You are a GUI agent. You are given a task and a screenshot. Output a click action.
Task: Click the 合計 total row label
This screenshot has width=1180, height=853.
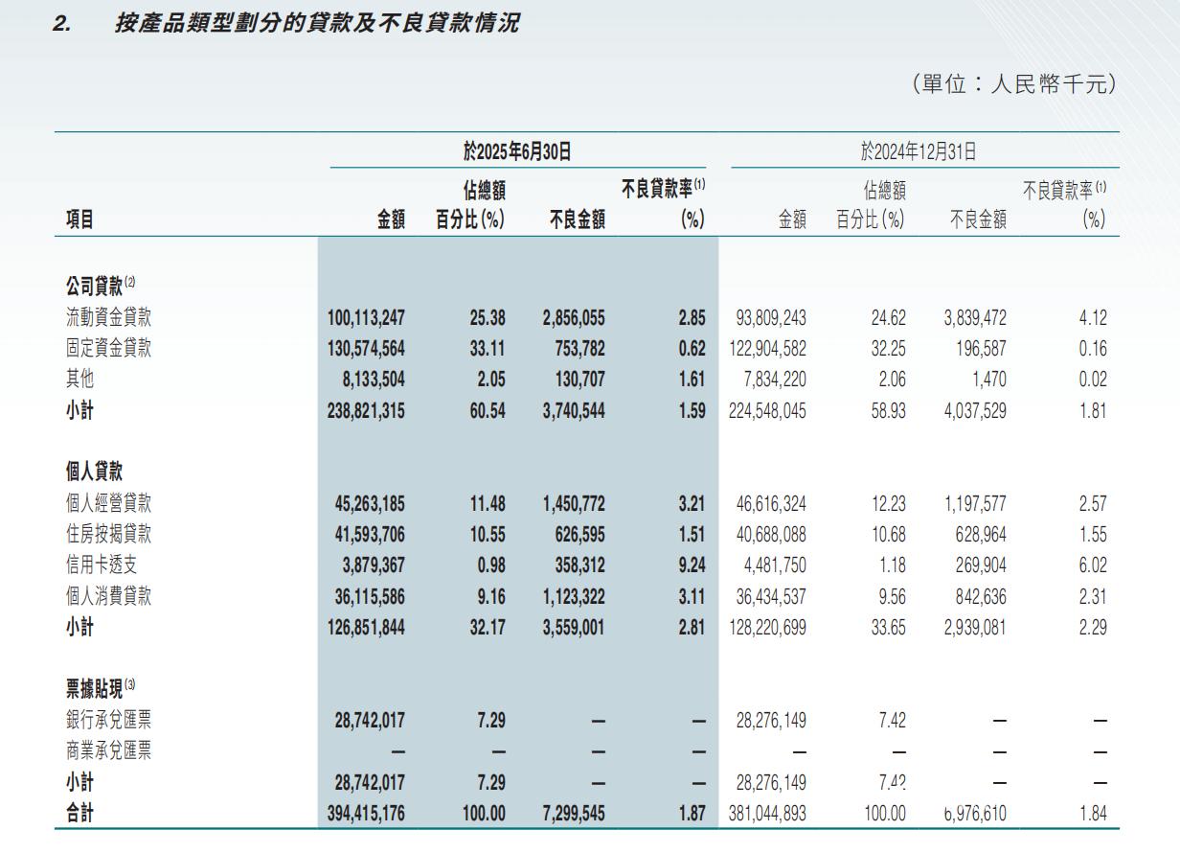[80, 813]
